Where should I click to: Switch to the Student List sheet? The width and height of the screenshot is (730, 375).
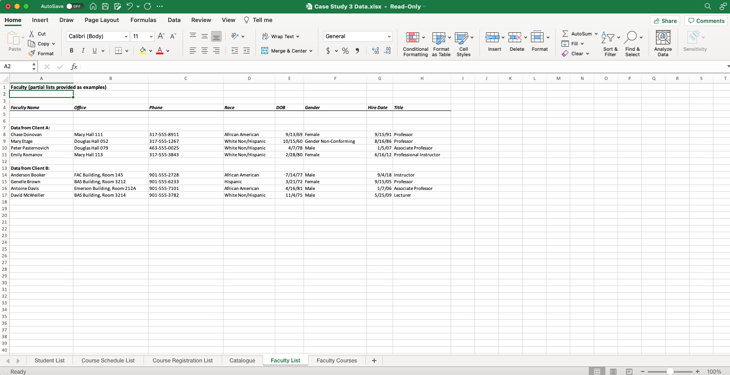[x=49, y=361]
